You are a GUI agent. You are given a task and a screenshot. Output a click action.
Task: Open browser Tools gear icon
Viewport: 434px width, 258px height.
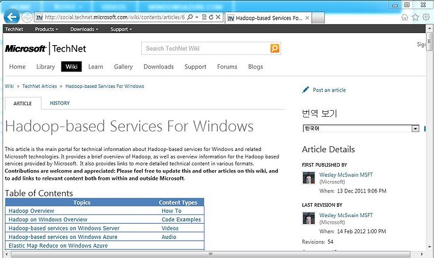[426, 17]
